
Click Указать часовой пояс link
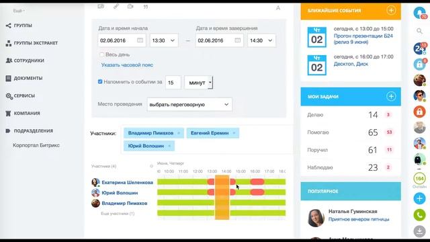127,65
